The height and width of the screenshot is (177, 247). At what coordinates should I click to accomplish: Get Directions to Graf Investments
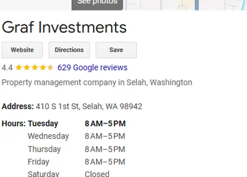pyautogui.click(x=69, y=50)
